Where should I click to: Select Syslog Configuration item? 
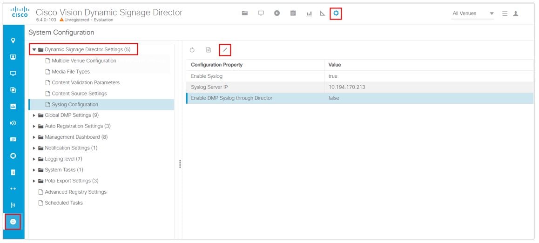click(x=101, y=104)
